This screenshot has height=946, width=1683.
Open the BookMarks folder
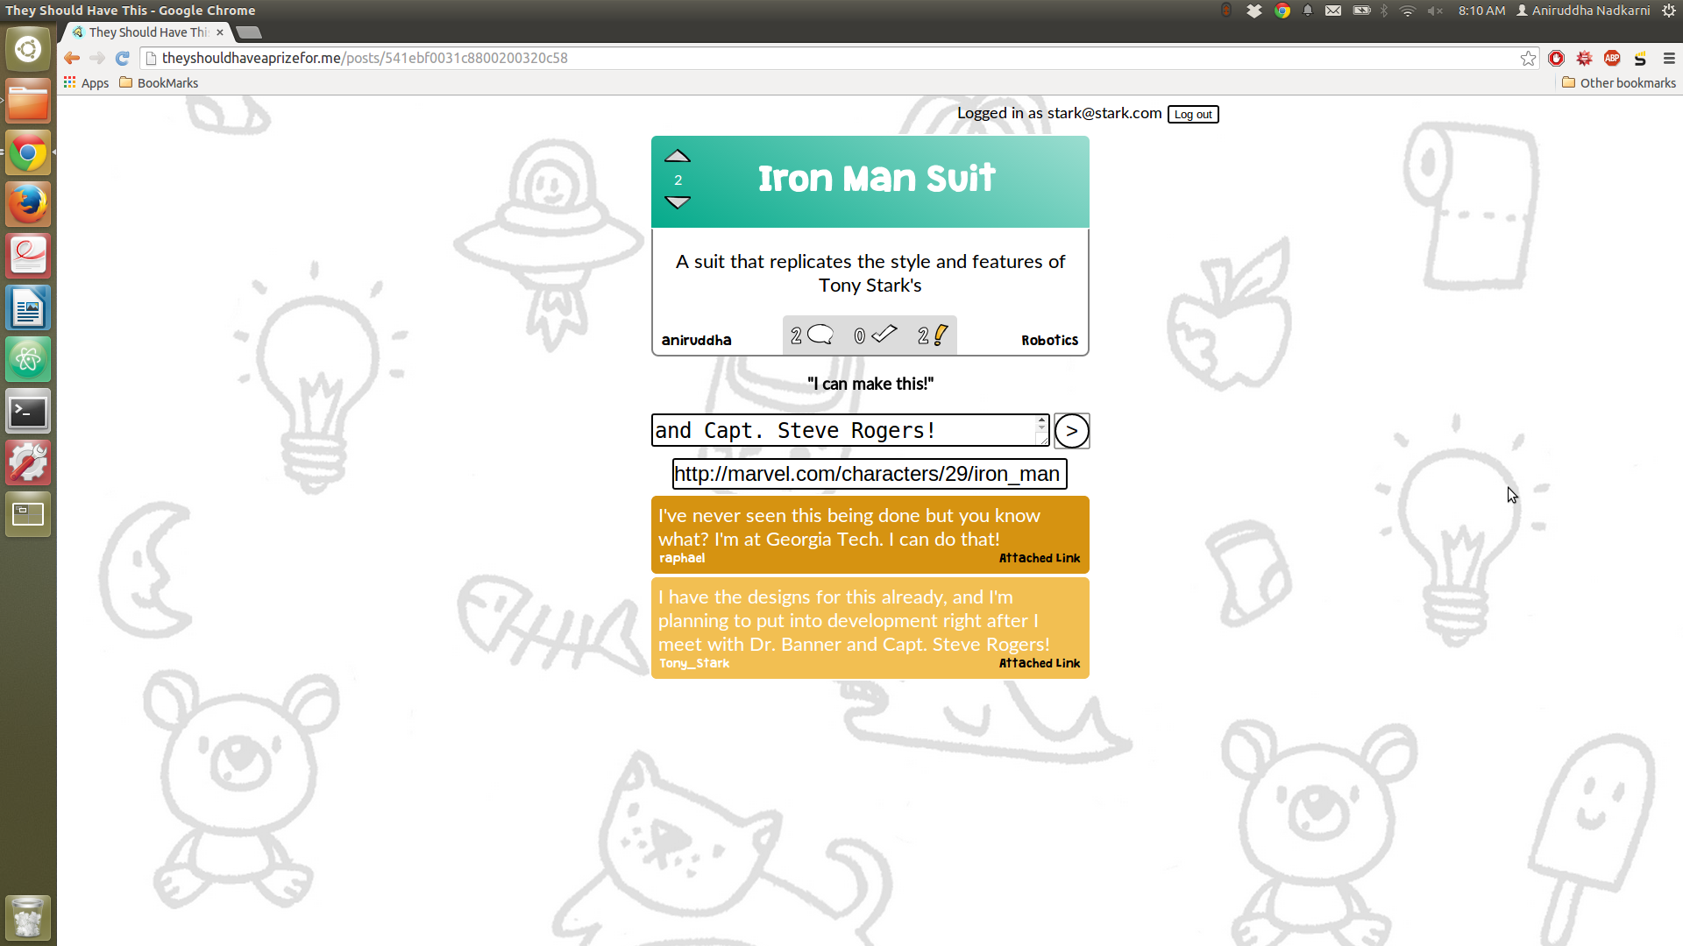(x=159, y=83)
